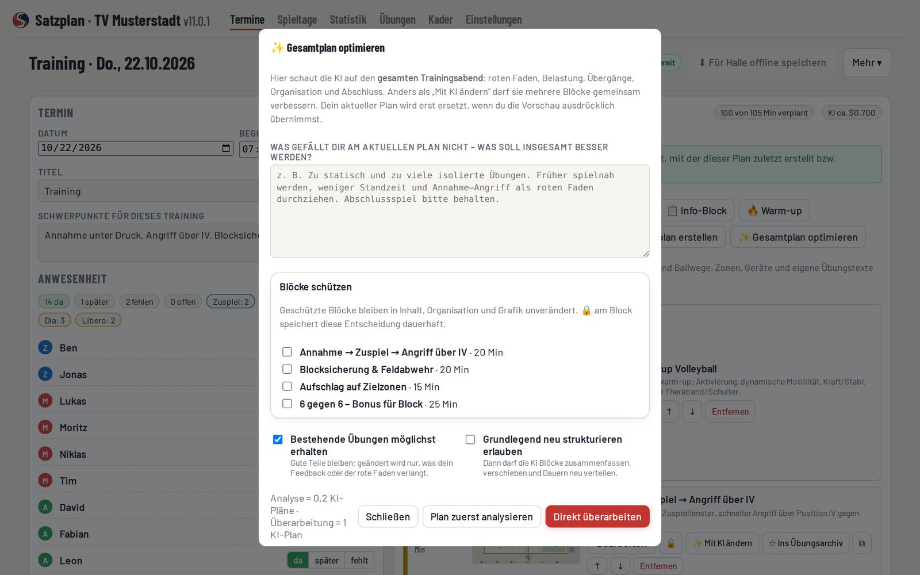Protect the Annahme → Zuspiel → Angriff block

pos(287,352)
